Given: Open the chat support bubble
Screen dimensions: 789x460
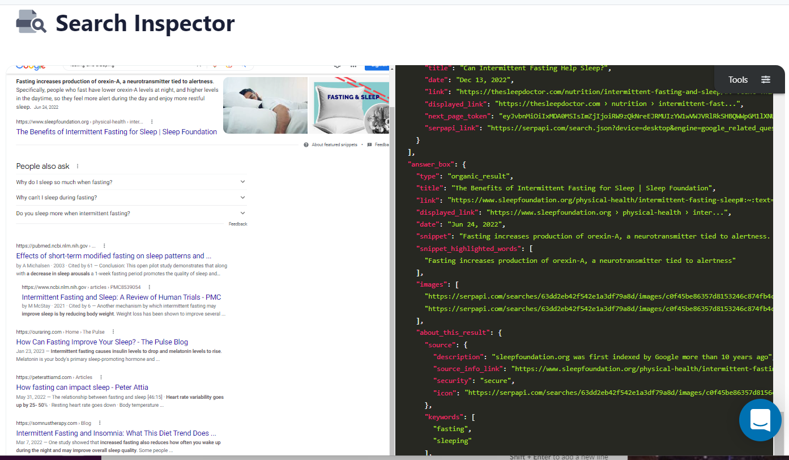Looking at the screenshot, I should tap(760, 420).
